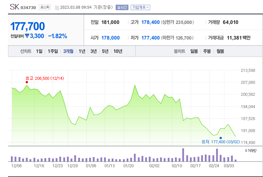Viewport: 263px width, 177px height.
Task: Switch to 일봉 candle chart
Action: (x=194, y=51)
